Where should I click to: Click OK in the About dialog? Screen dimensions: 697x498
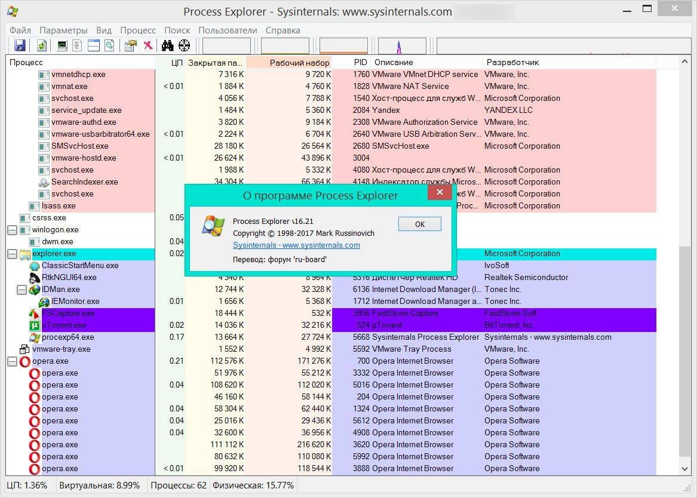coord(420,224)
